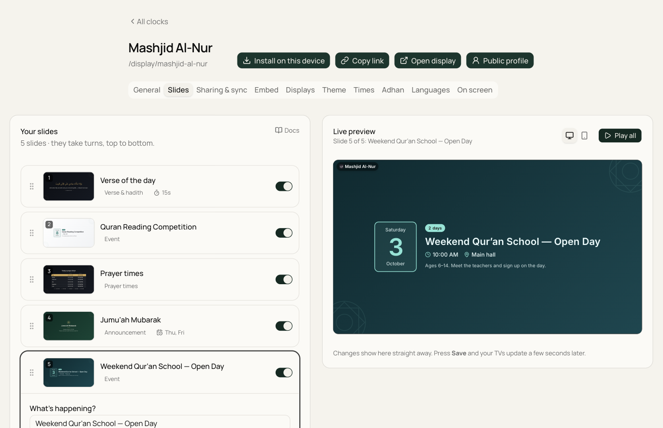Click the 10:00 AM time in preview
Screen dimensions: 663x428
coord(442,255)
